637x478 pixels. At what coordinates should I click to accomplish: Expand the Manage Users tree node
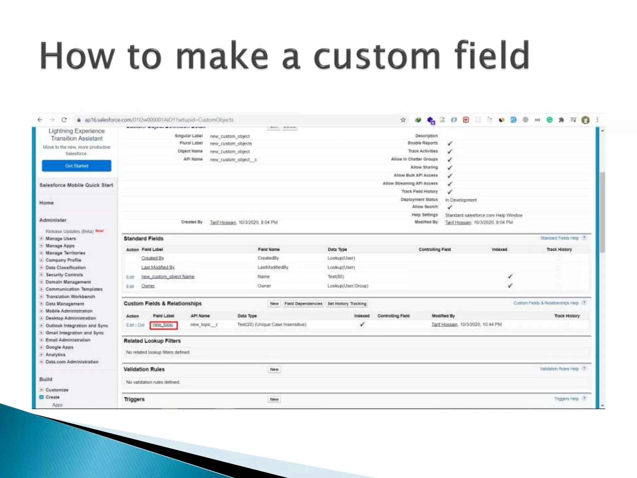41,239
